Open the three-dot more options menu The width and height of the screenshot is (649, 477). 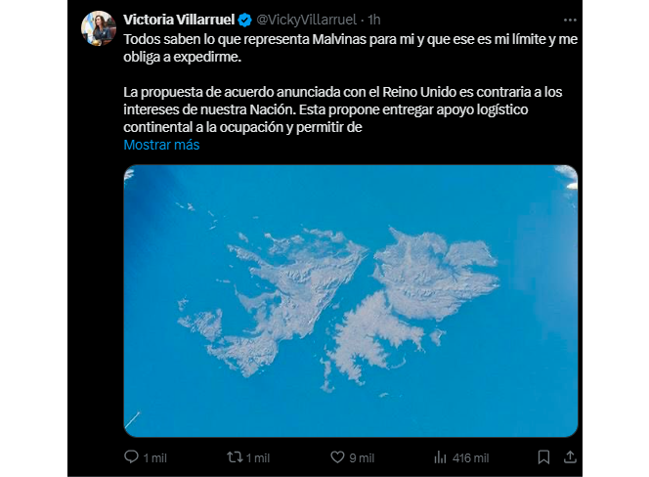tap(570, 20)
